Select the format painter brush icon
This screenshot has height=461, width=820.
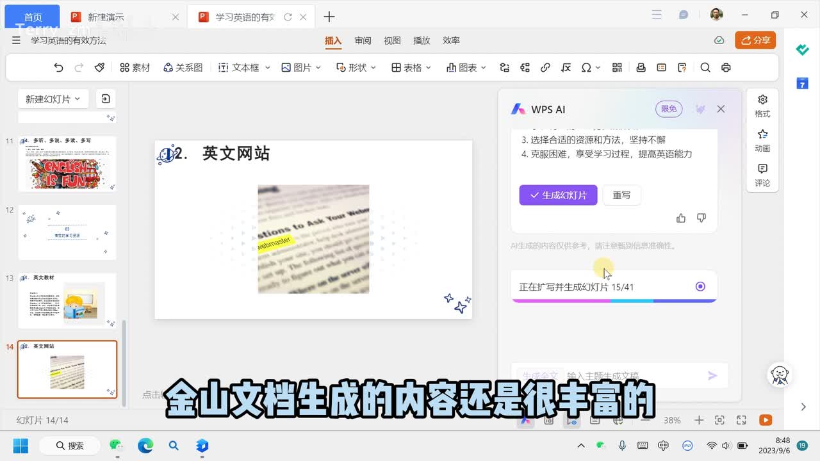point(99,67)
